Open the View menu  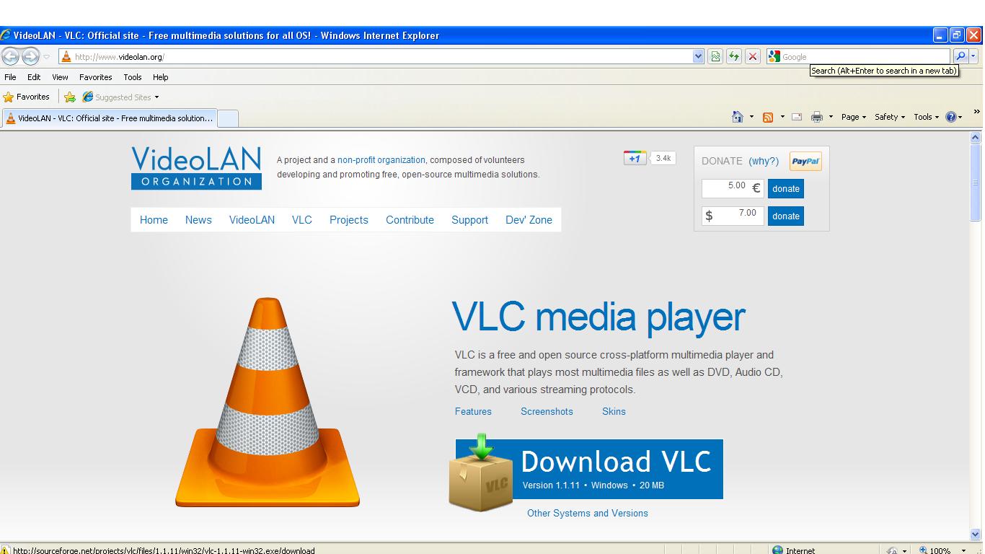[60, 77]
